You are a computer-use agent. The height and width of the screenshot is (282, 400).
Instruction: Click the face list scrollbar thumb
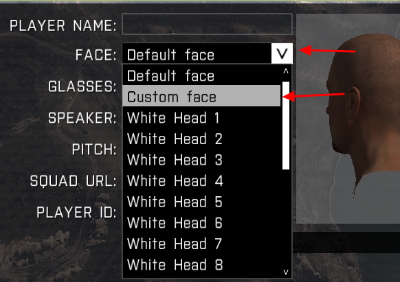[x=286, y=126]
